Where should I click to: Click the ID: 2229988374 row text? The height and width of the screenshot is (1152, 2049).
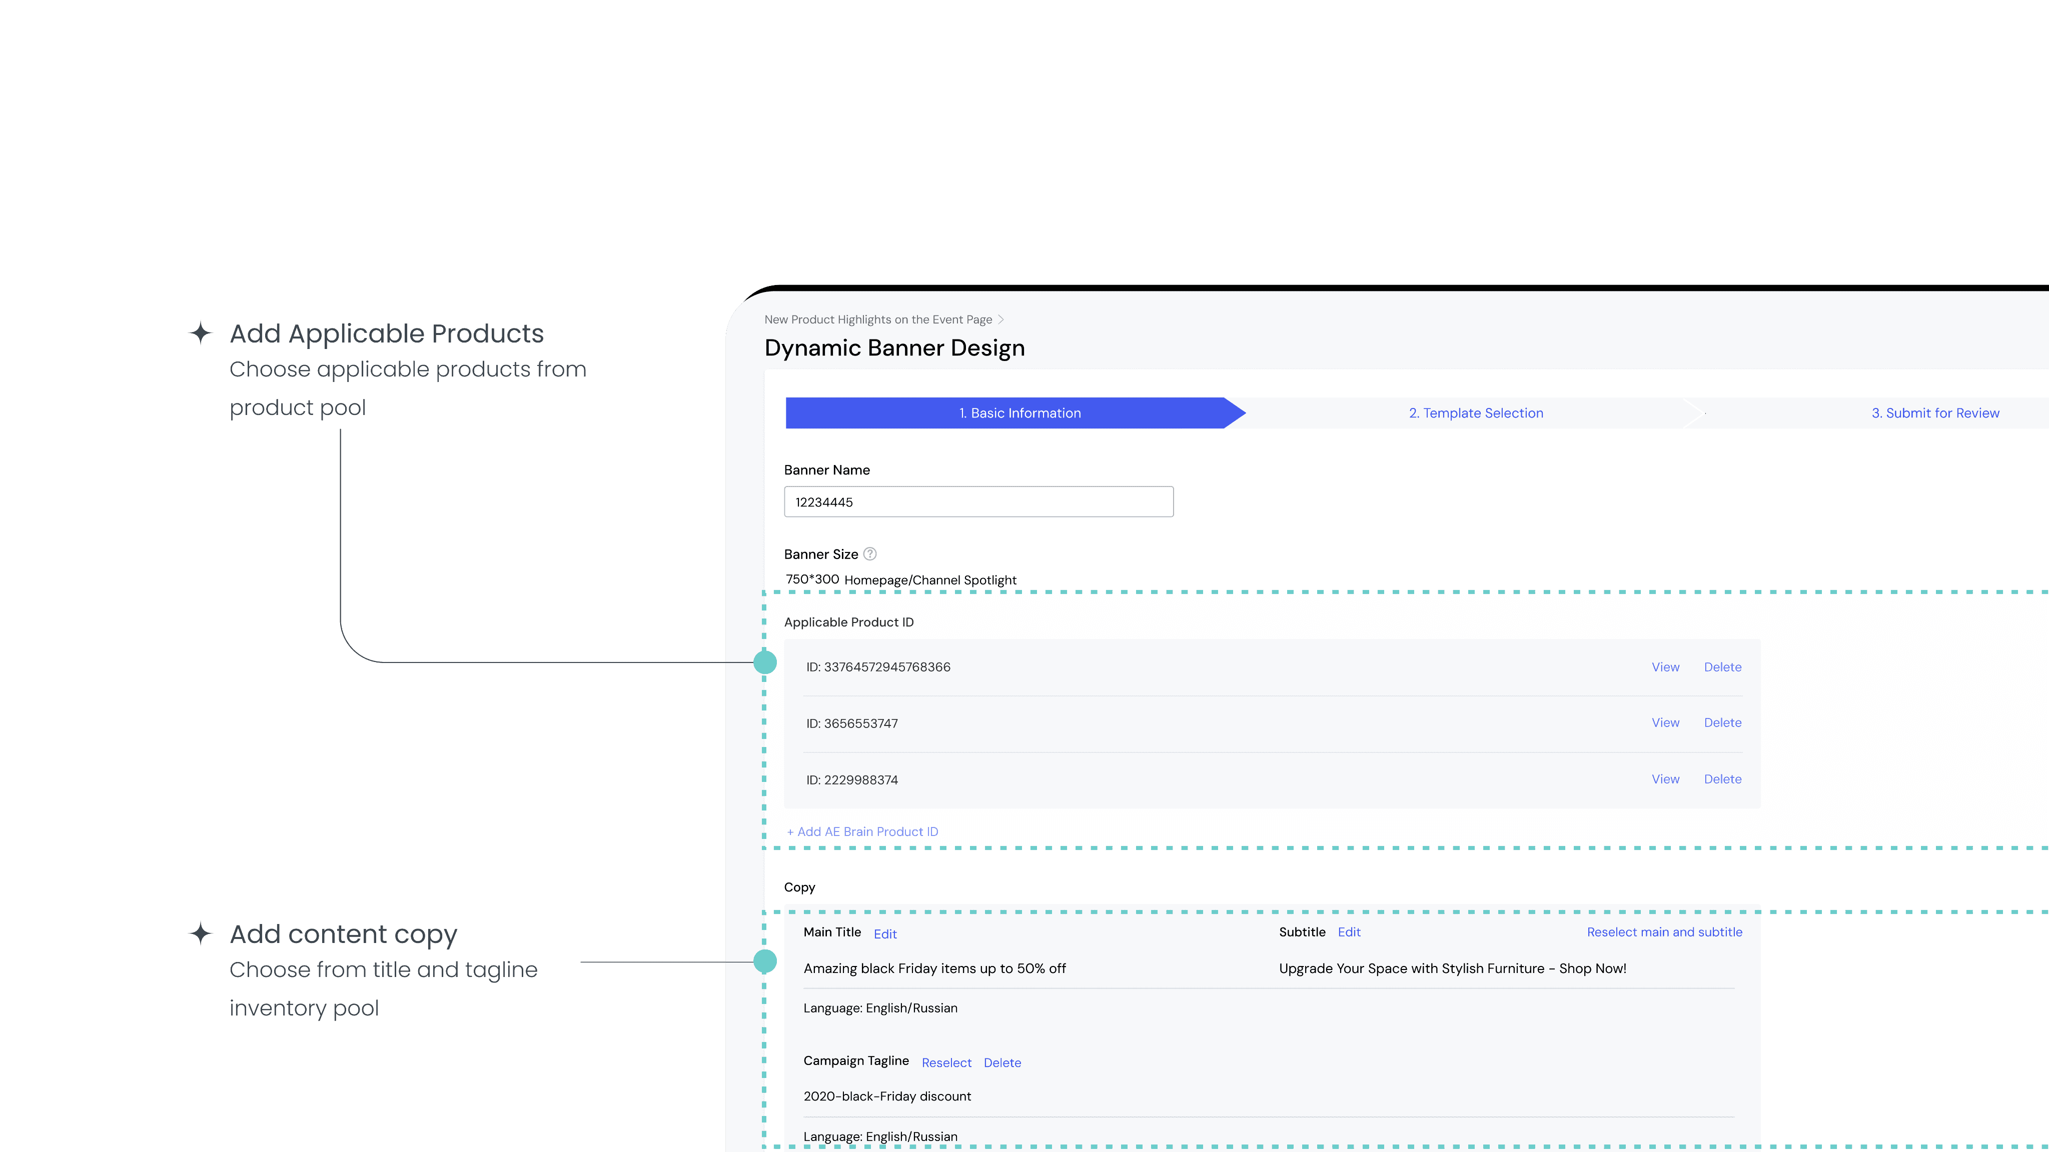coord(852,780)
